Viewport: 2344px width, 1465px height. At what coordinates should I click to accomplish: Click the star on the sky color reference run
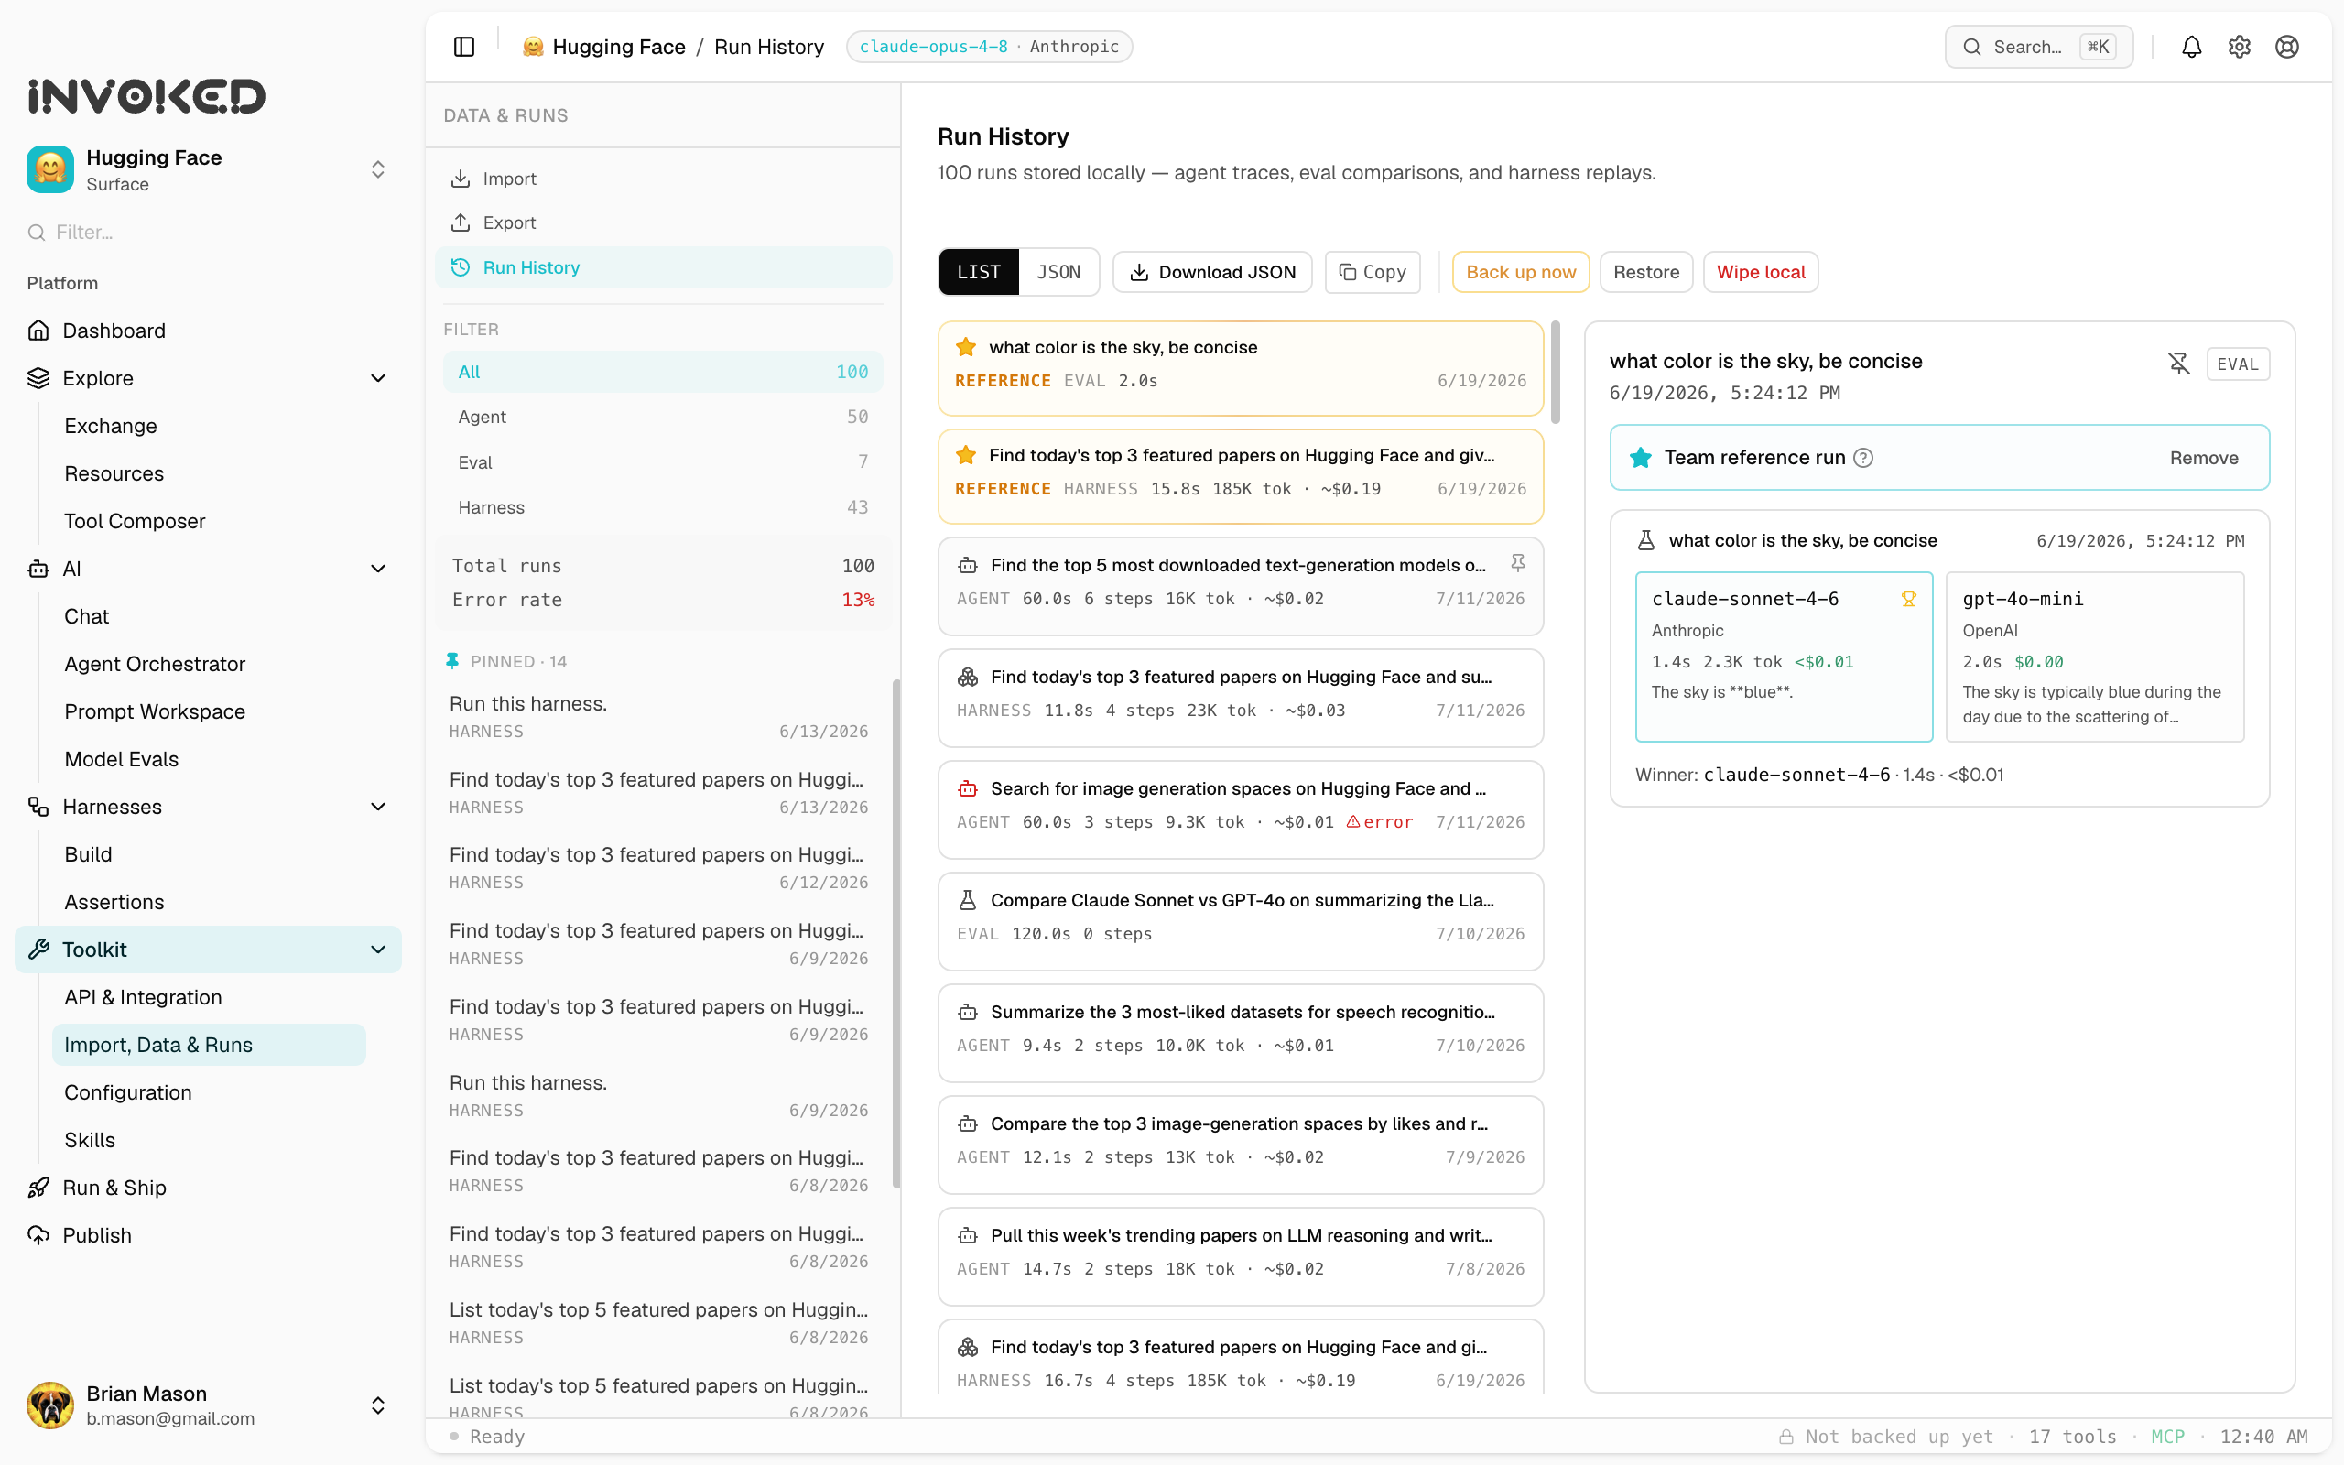[x=965, y=347]
